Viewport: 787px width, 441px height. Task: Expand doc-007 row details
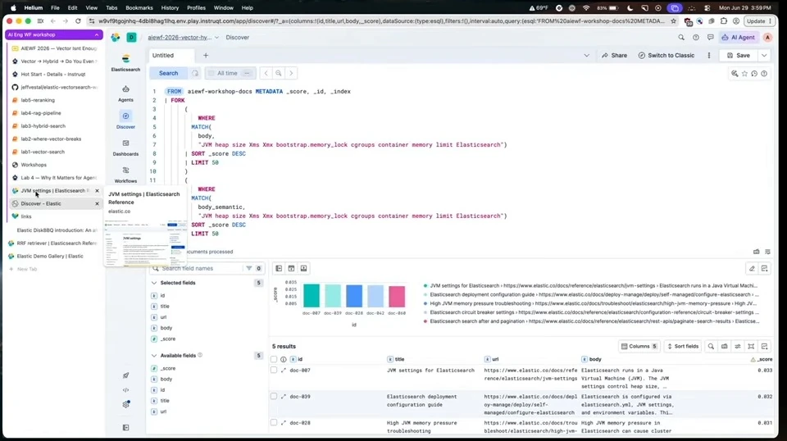tap(284, 371)
